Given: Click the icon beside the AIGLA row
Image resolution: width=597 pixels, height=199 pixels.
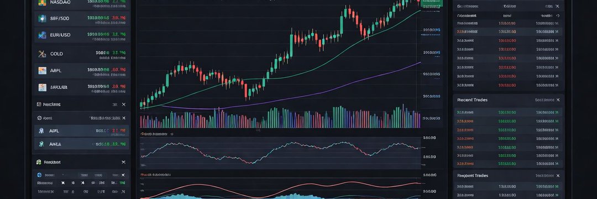Looking at the screenshot, I should tap(41, 144).
